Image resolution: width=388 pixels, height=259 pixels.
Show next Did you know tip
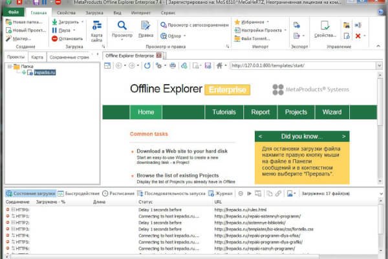point(344,137)
